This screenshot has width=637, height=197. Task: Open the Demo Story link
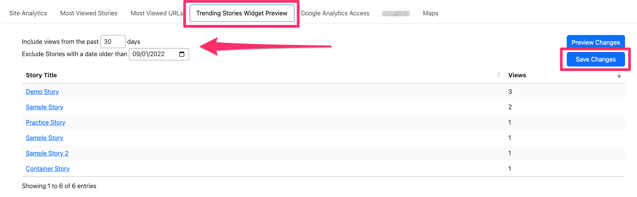[42, 92]
